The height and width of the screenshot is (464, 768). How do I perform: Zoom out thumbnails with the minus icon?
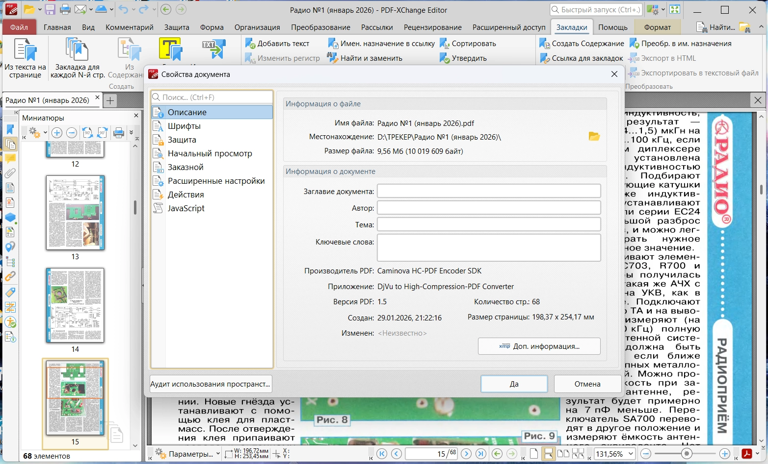(x=72, y=133)
